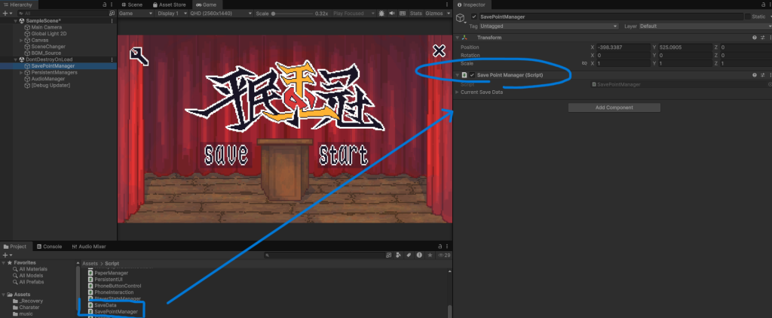Click the Position X value field

623,47
